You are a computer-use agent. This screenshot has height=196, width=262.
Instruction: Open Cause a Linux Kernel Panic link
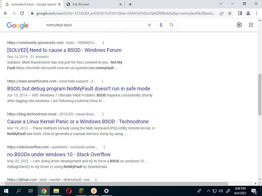point(78,121)
